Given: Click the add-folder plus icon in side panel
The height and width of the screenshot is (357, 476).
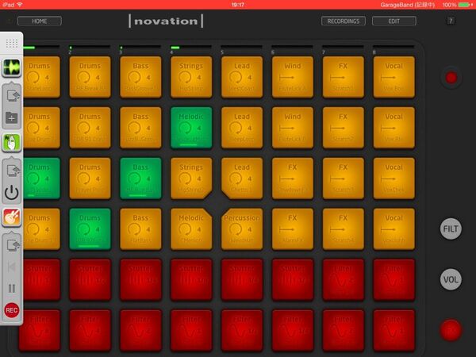Looking at the screenshot, I should (x=12, y=117).
